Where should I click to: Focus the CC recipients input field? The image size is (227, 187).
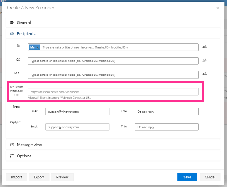point(113,61)
